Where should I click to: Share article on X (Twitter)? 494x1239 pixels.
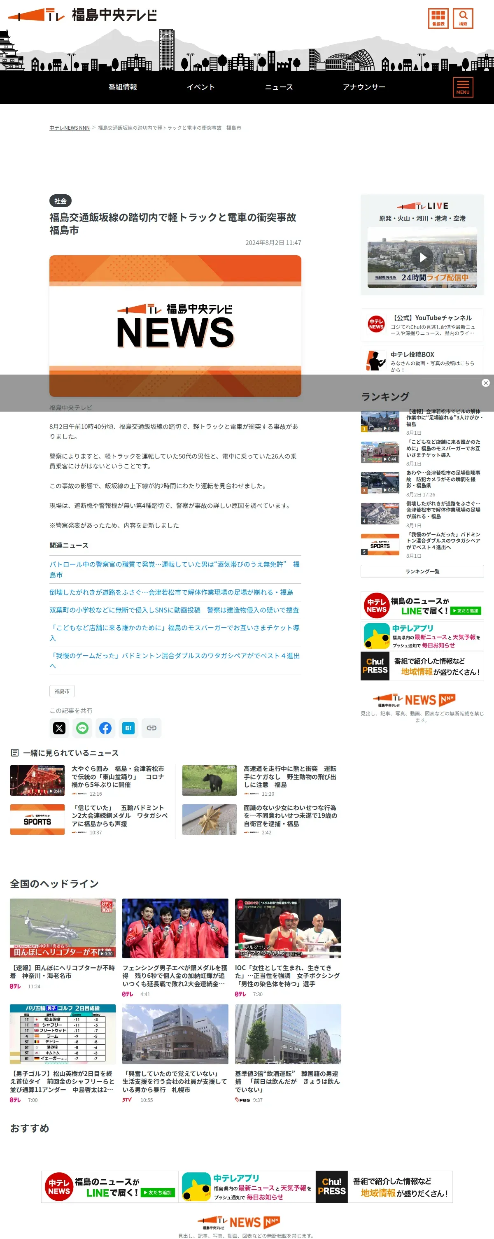(x=59, y=728)
